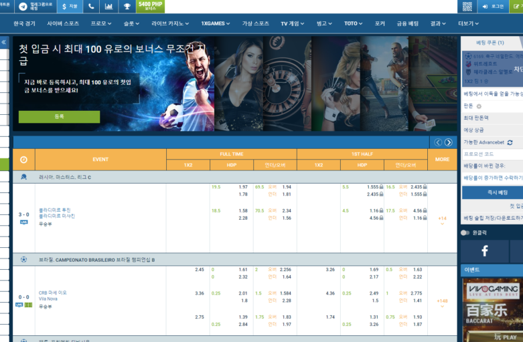
Task: Select full time 1X2 odds 3.36
Action: tap(200, 293)
